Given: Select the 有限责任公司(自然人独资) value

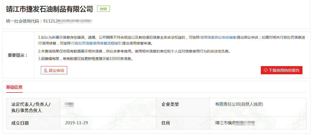Looking at the screenshot, I should tap(239, 104).
